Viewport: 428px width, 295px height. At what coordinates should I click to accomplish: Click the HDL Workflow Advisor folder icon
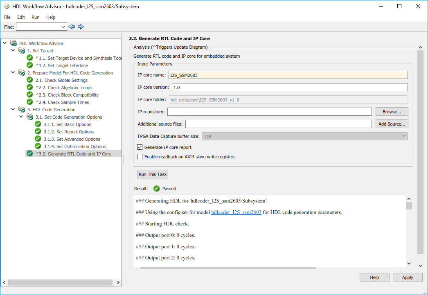(x=14, y=43)
